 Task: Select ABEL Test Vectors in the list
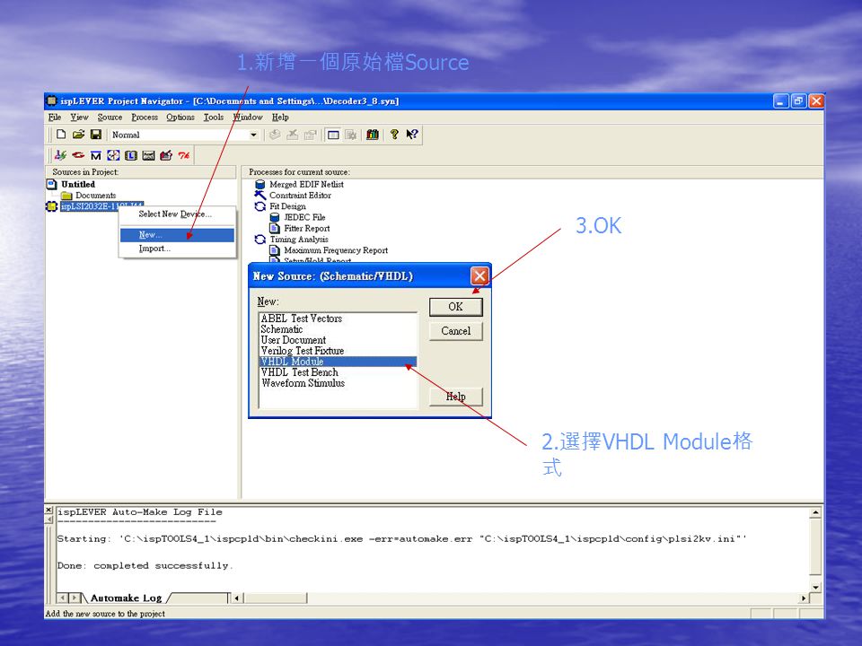click(338, 318)
